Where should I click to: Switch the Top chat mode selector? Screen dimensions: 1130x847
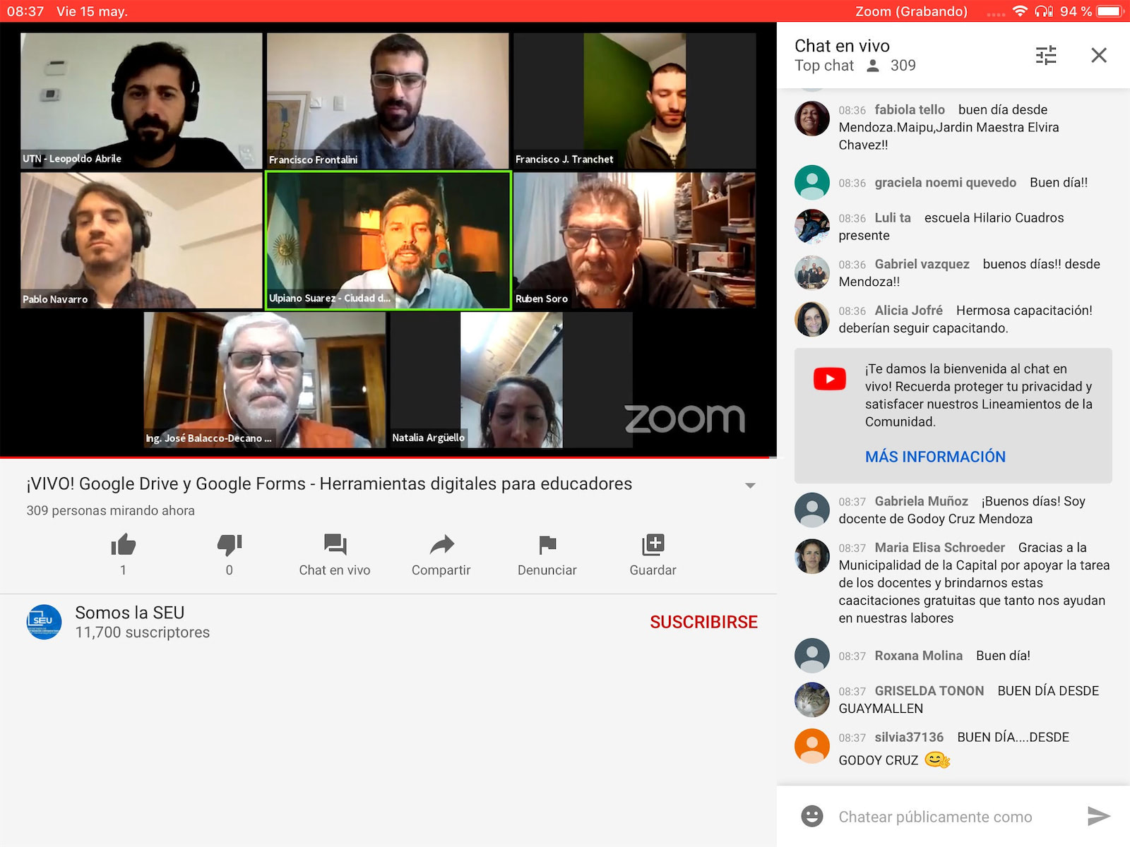click(x=824, y=66)
